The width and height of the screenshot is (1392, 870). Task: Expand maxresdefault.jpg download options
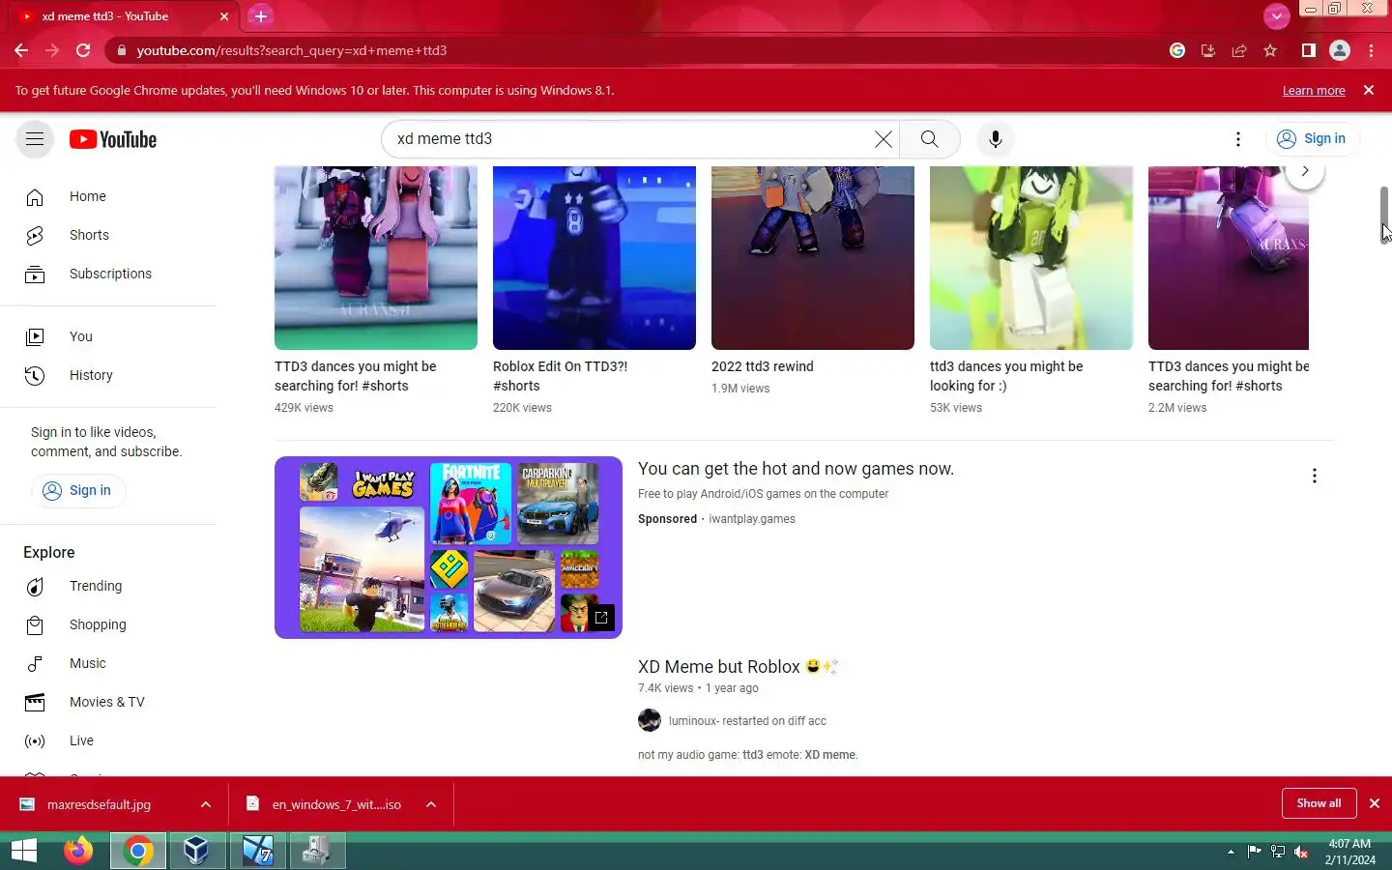tap(206, 804)
